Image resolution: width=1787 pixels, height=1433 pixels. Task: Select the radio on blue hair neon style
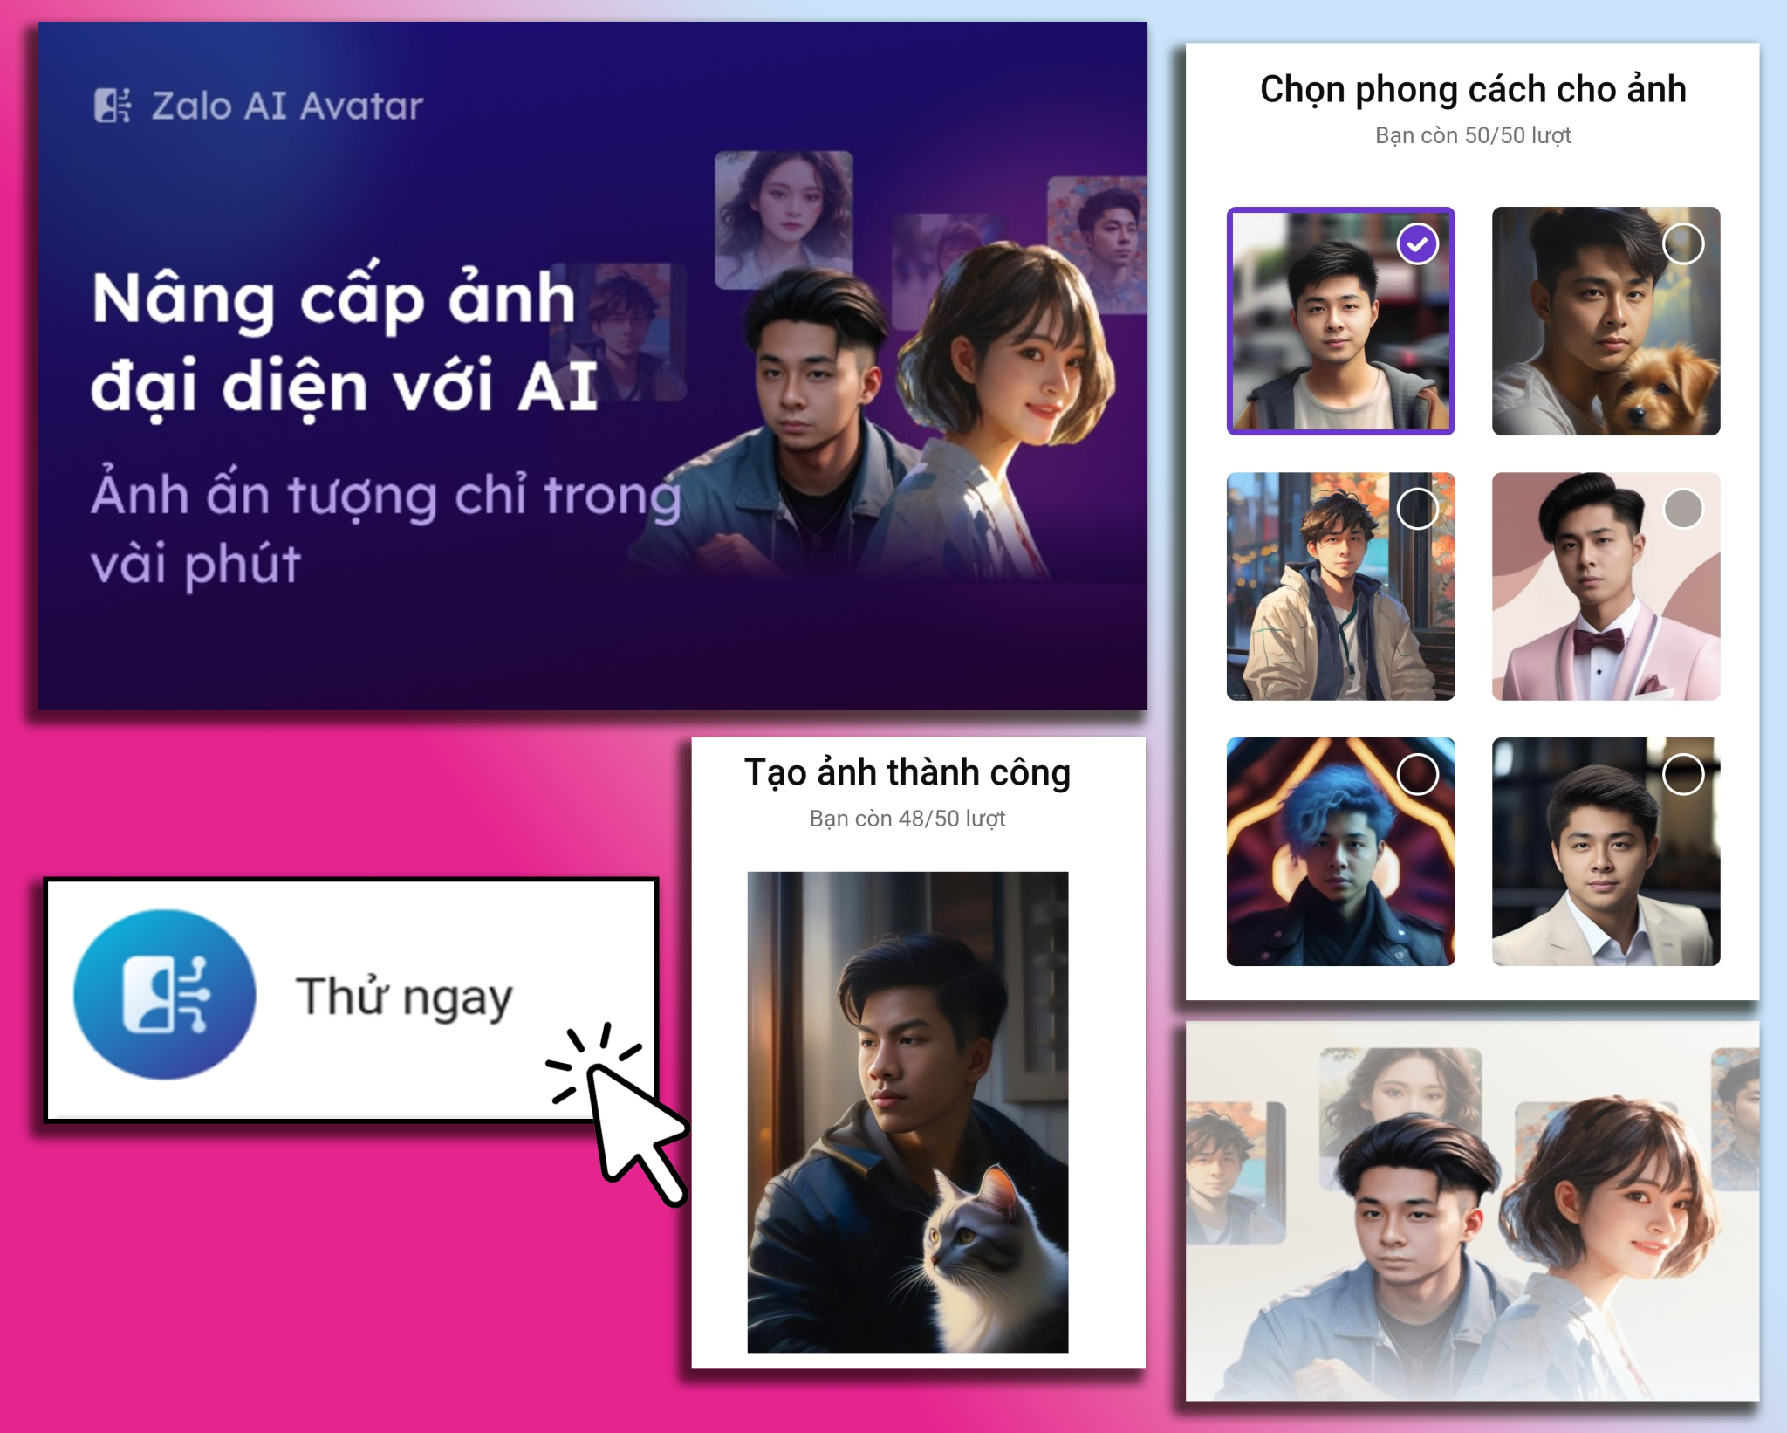pos(1418,774)
